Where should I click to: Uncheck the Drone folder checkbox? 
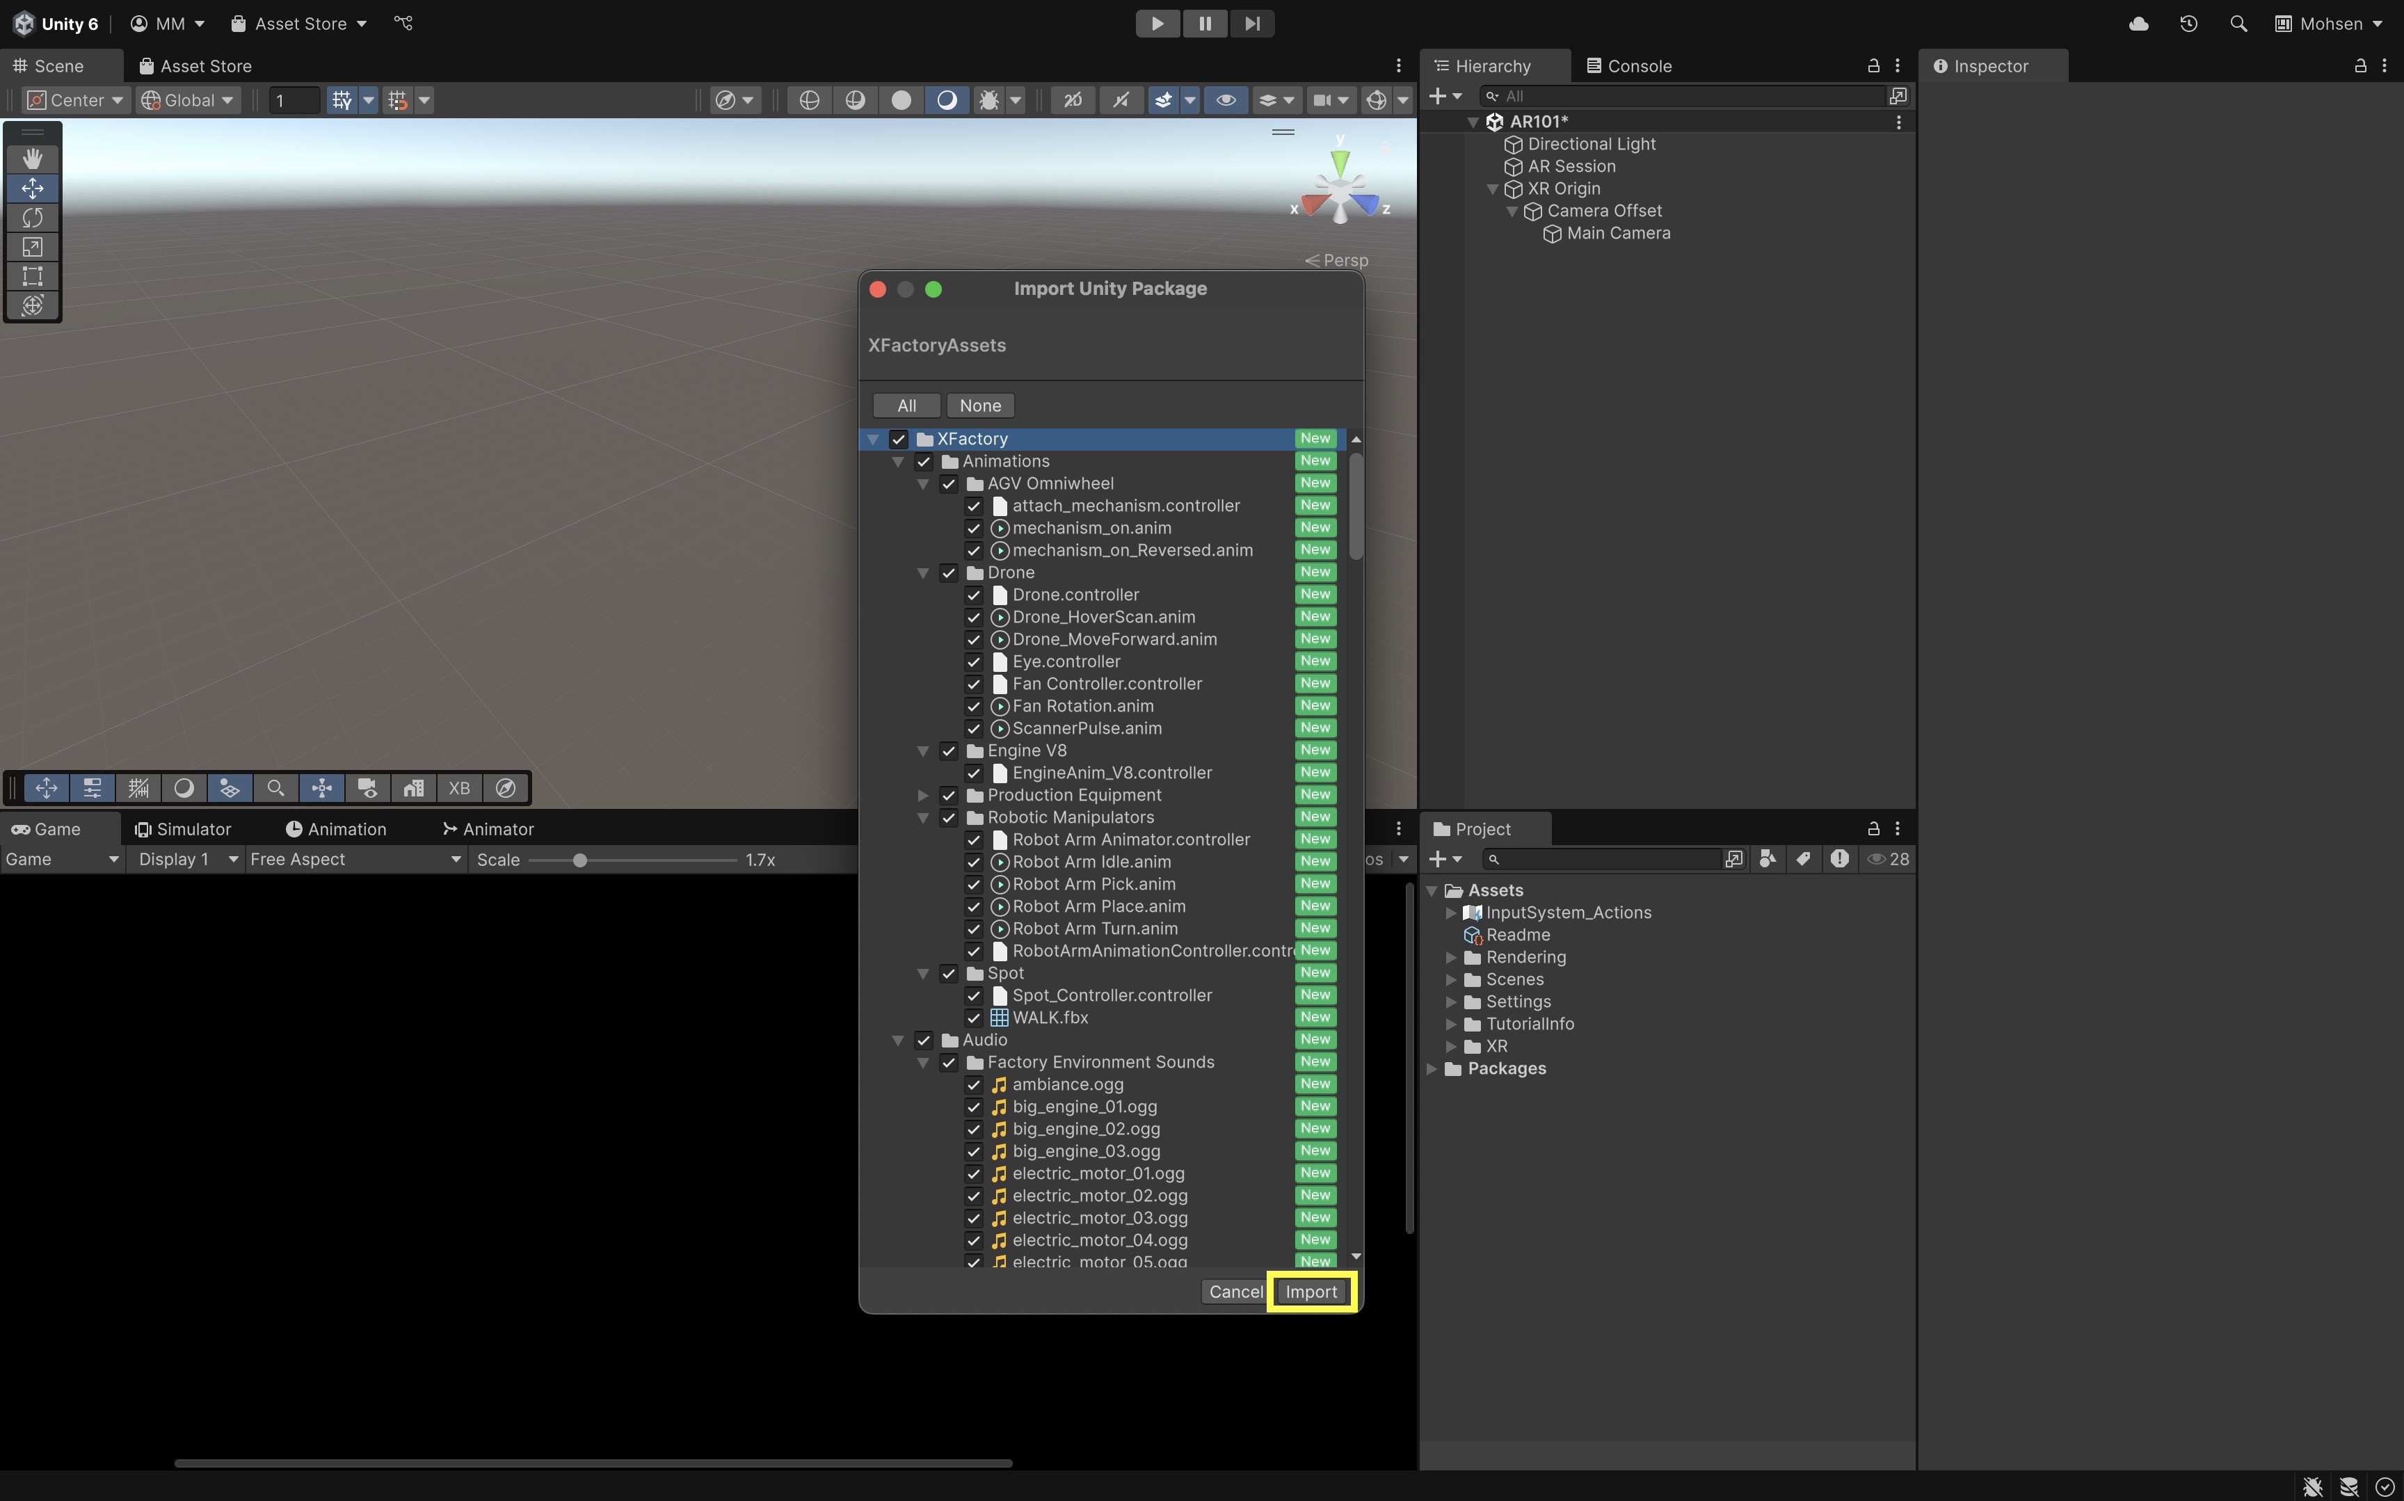949,573
